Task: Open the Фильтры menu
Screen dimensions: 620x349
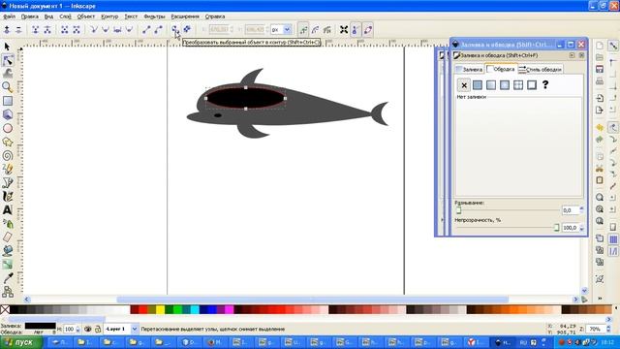Action: [154, 16]
